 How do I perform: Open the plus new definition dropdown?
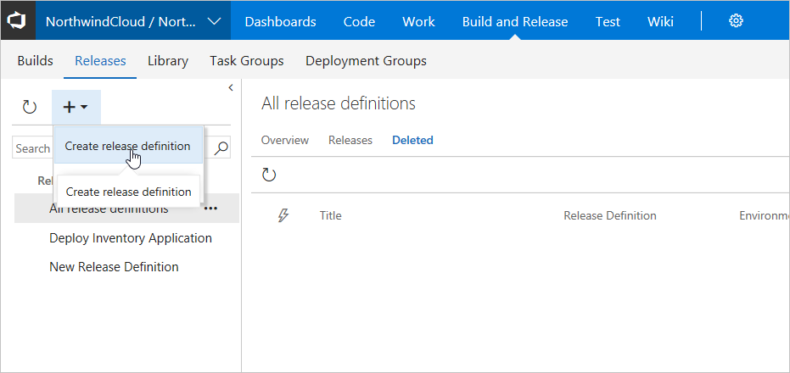click(76, 107)
